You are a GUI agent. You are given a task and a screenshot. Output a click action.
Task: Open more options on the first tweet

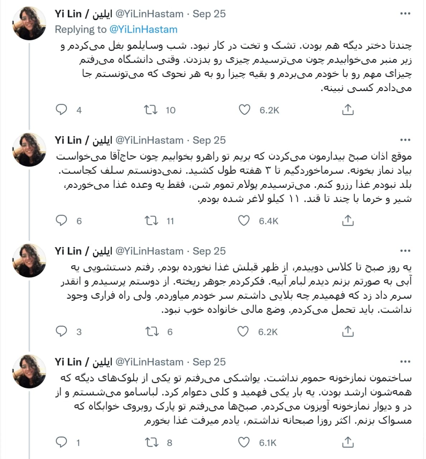[x=405, y=14]
